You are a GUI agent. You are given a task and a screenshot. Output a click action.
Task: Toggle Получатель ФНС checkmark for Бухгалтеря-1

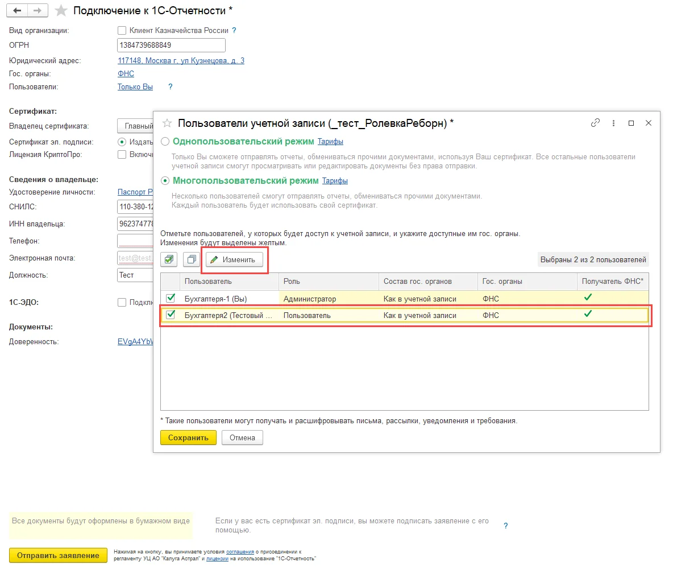click(588, 297)
